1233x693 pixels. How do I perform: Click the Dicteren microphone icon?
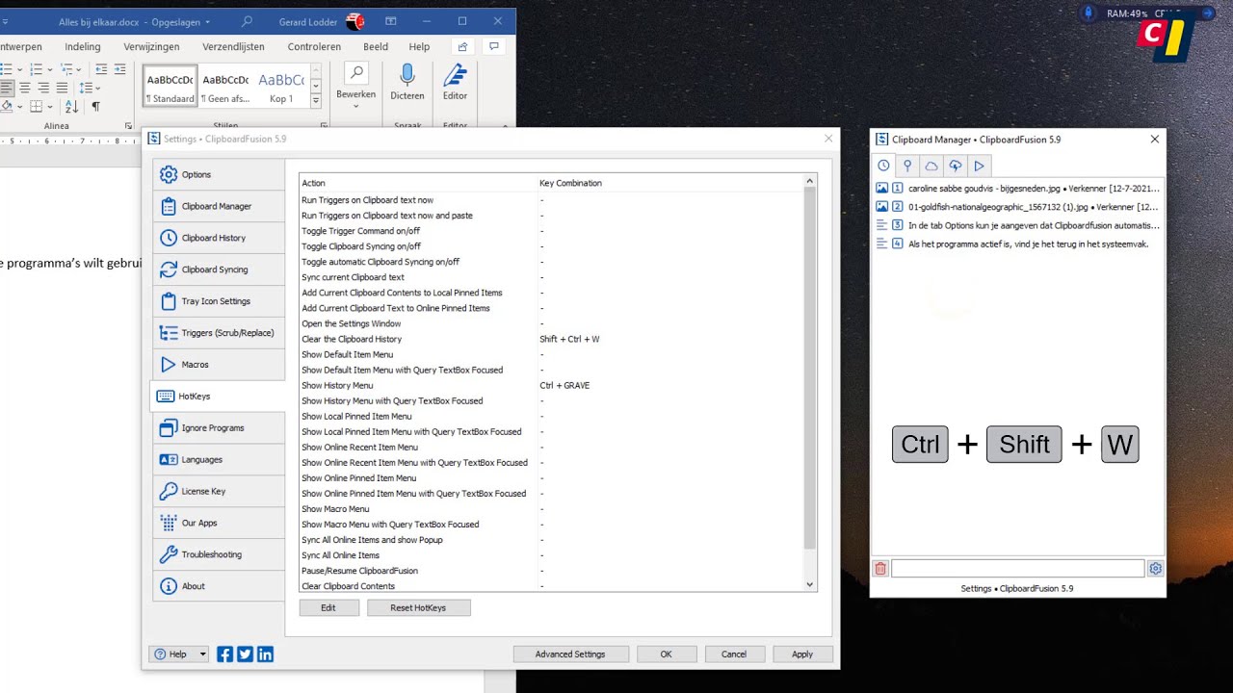point(407,75)
